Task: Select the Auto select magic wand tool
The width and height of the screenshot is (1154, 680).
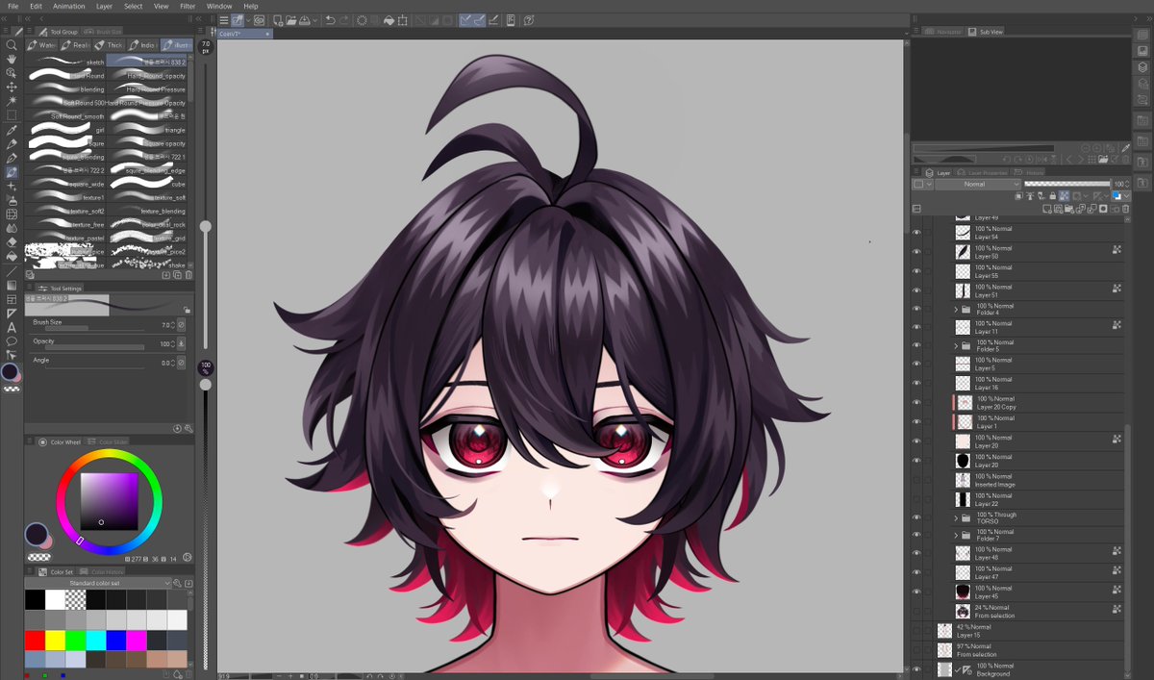Action: pyautogui.click(x=12, y=101)
